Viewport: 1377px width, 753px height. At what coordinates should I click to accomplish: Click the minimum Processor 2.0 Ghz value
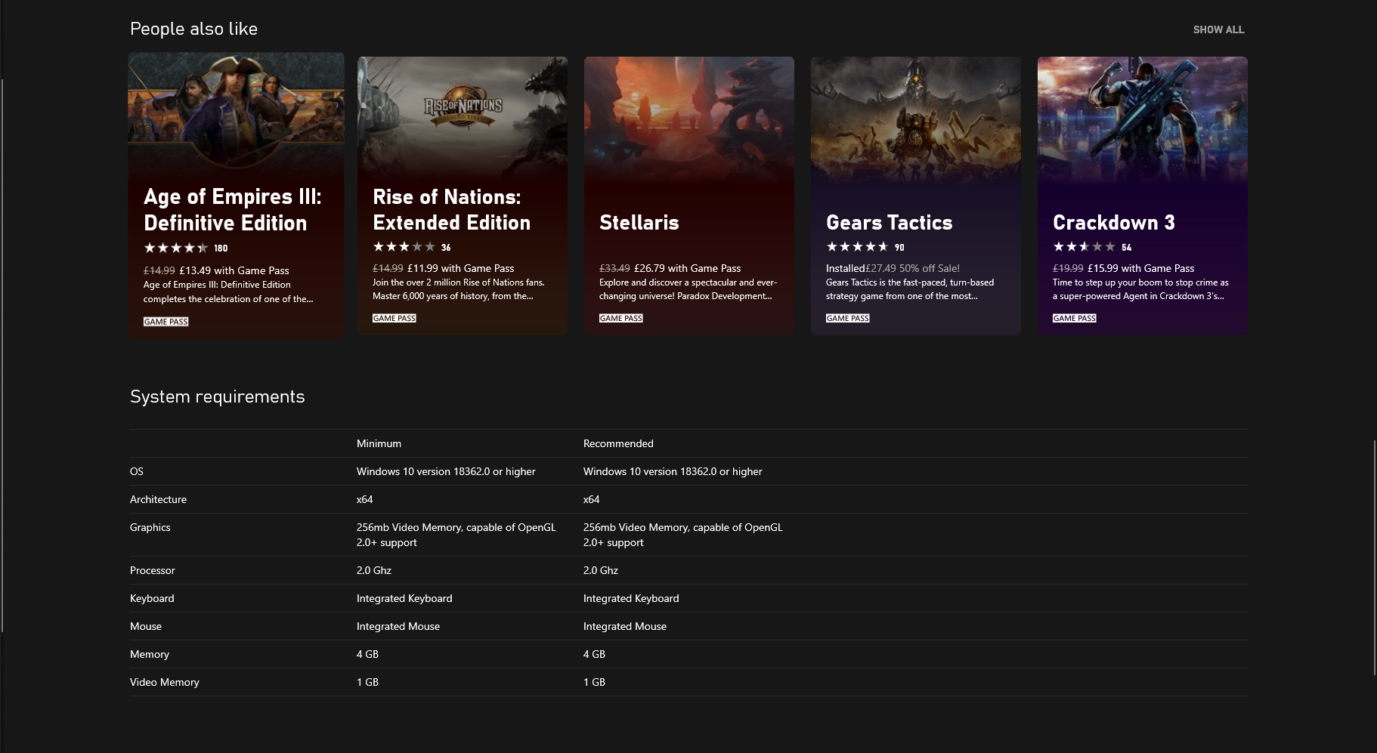click(x=374, y=570)
